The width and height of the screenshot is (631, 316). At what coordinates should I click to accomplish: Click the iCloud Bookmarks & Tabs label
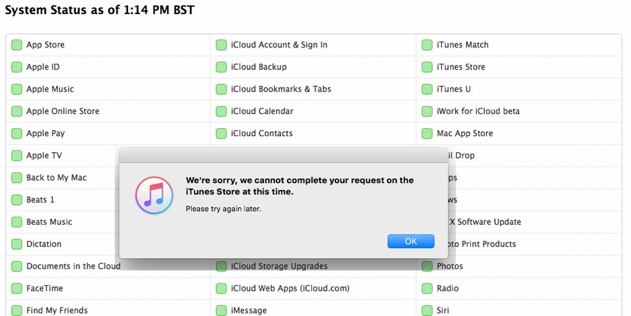pyautogui.click(x=281, y=89)
